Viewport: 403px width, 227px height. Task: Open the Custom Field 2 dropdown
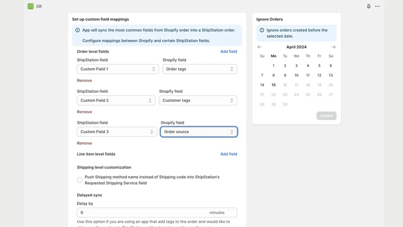pyautogui.click(x=116, y=100)
